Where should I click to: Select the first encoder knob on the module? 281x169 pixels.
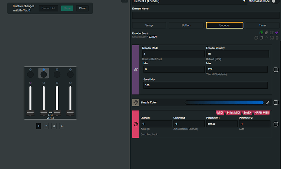click(x=31, y=75)
